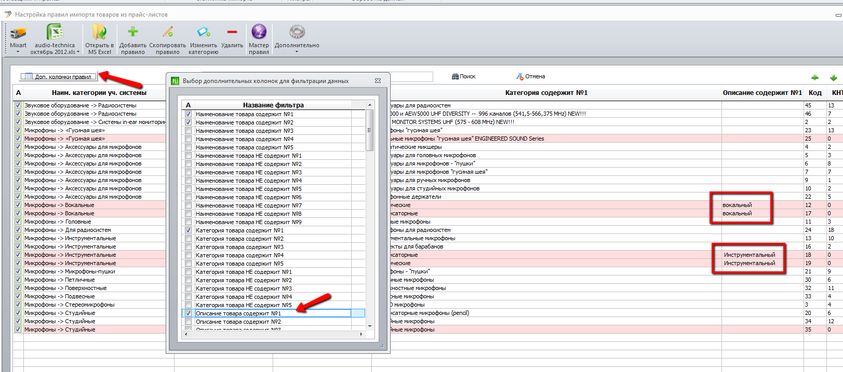This screenshot has height=372, width=843.
Task: Click the Mixart supplier icon
Action: (x=18, y=33)
